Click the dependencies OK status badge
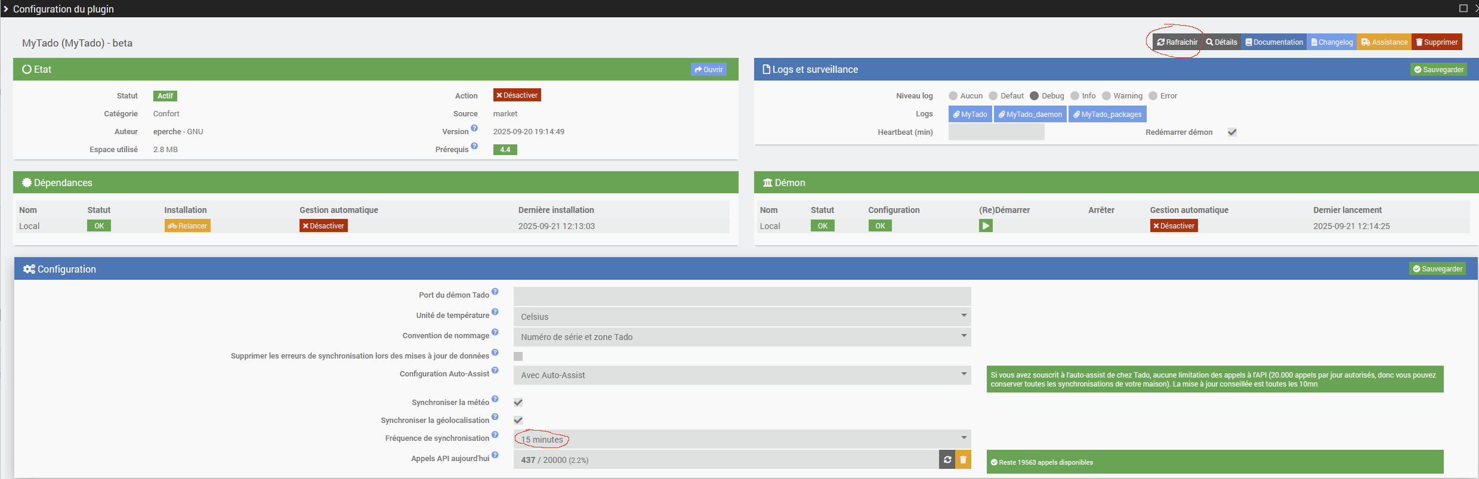Viewport: 1479px width, 479px height. tap(99, 226)
